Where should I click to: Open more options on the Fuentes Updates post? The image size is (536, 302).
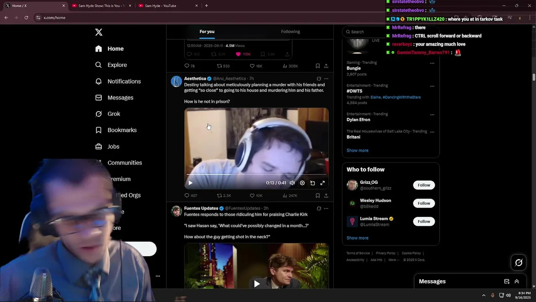tap(326, 208)
